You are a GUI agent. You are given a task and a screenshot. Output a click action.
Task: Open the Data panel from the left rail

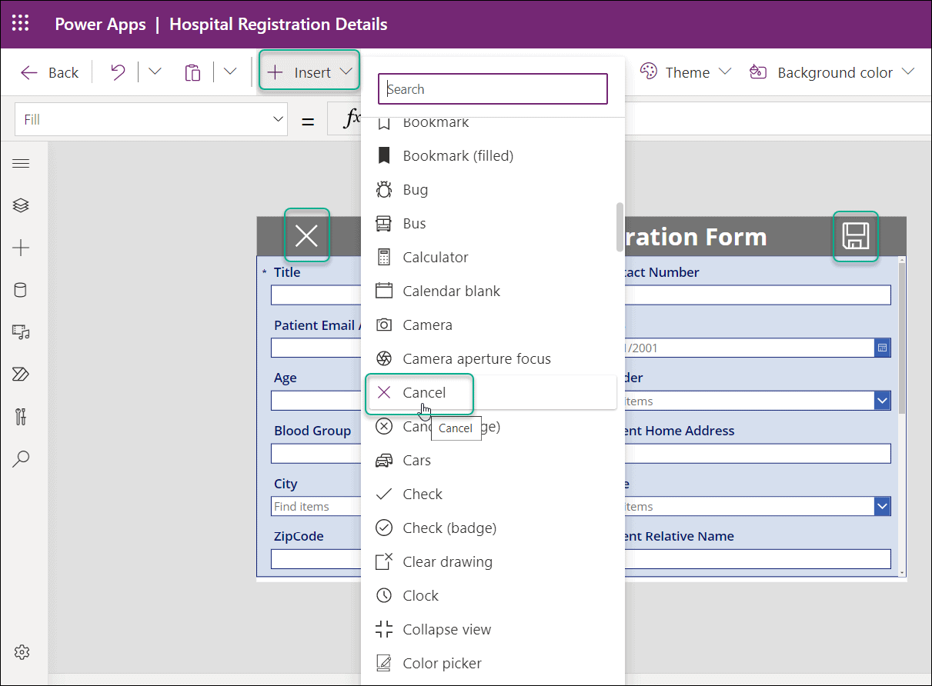point(21,290)
